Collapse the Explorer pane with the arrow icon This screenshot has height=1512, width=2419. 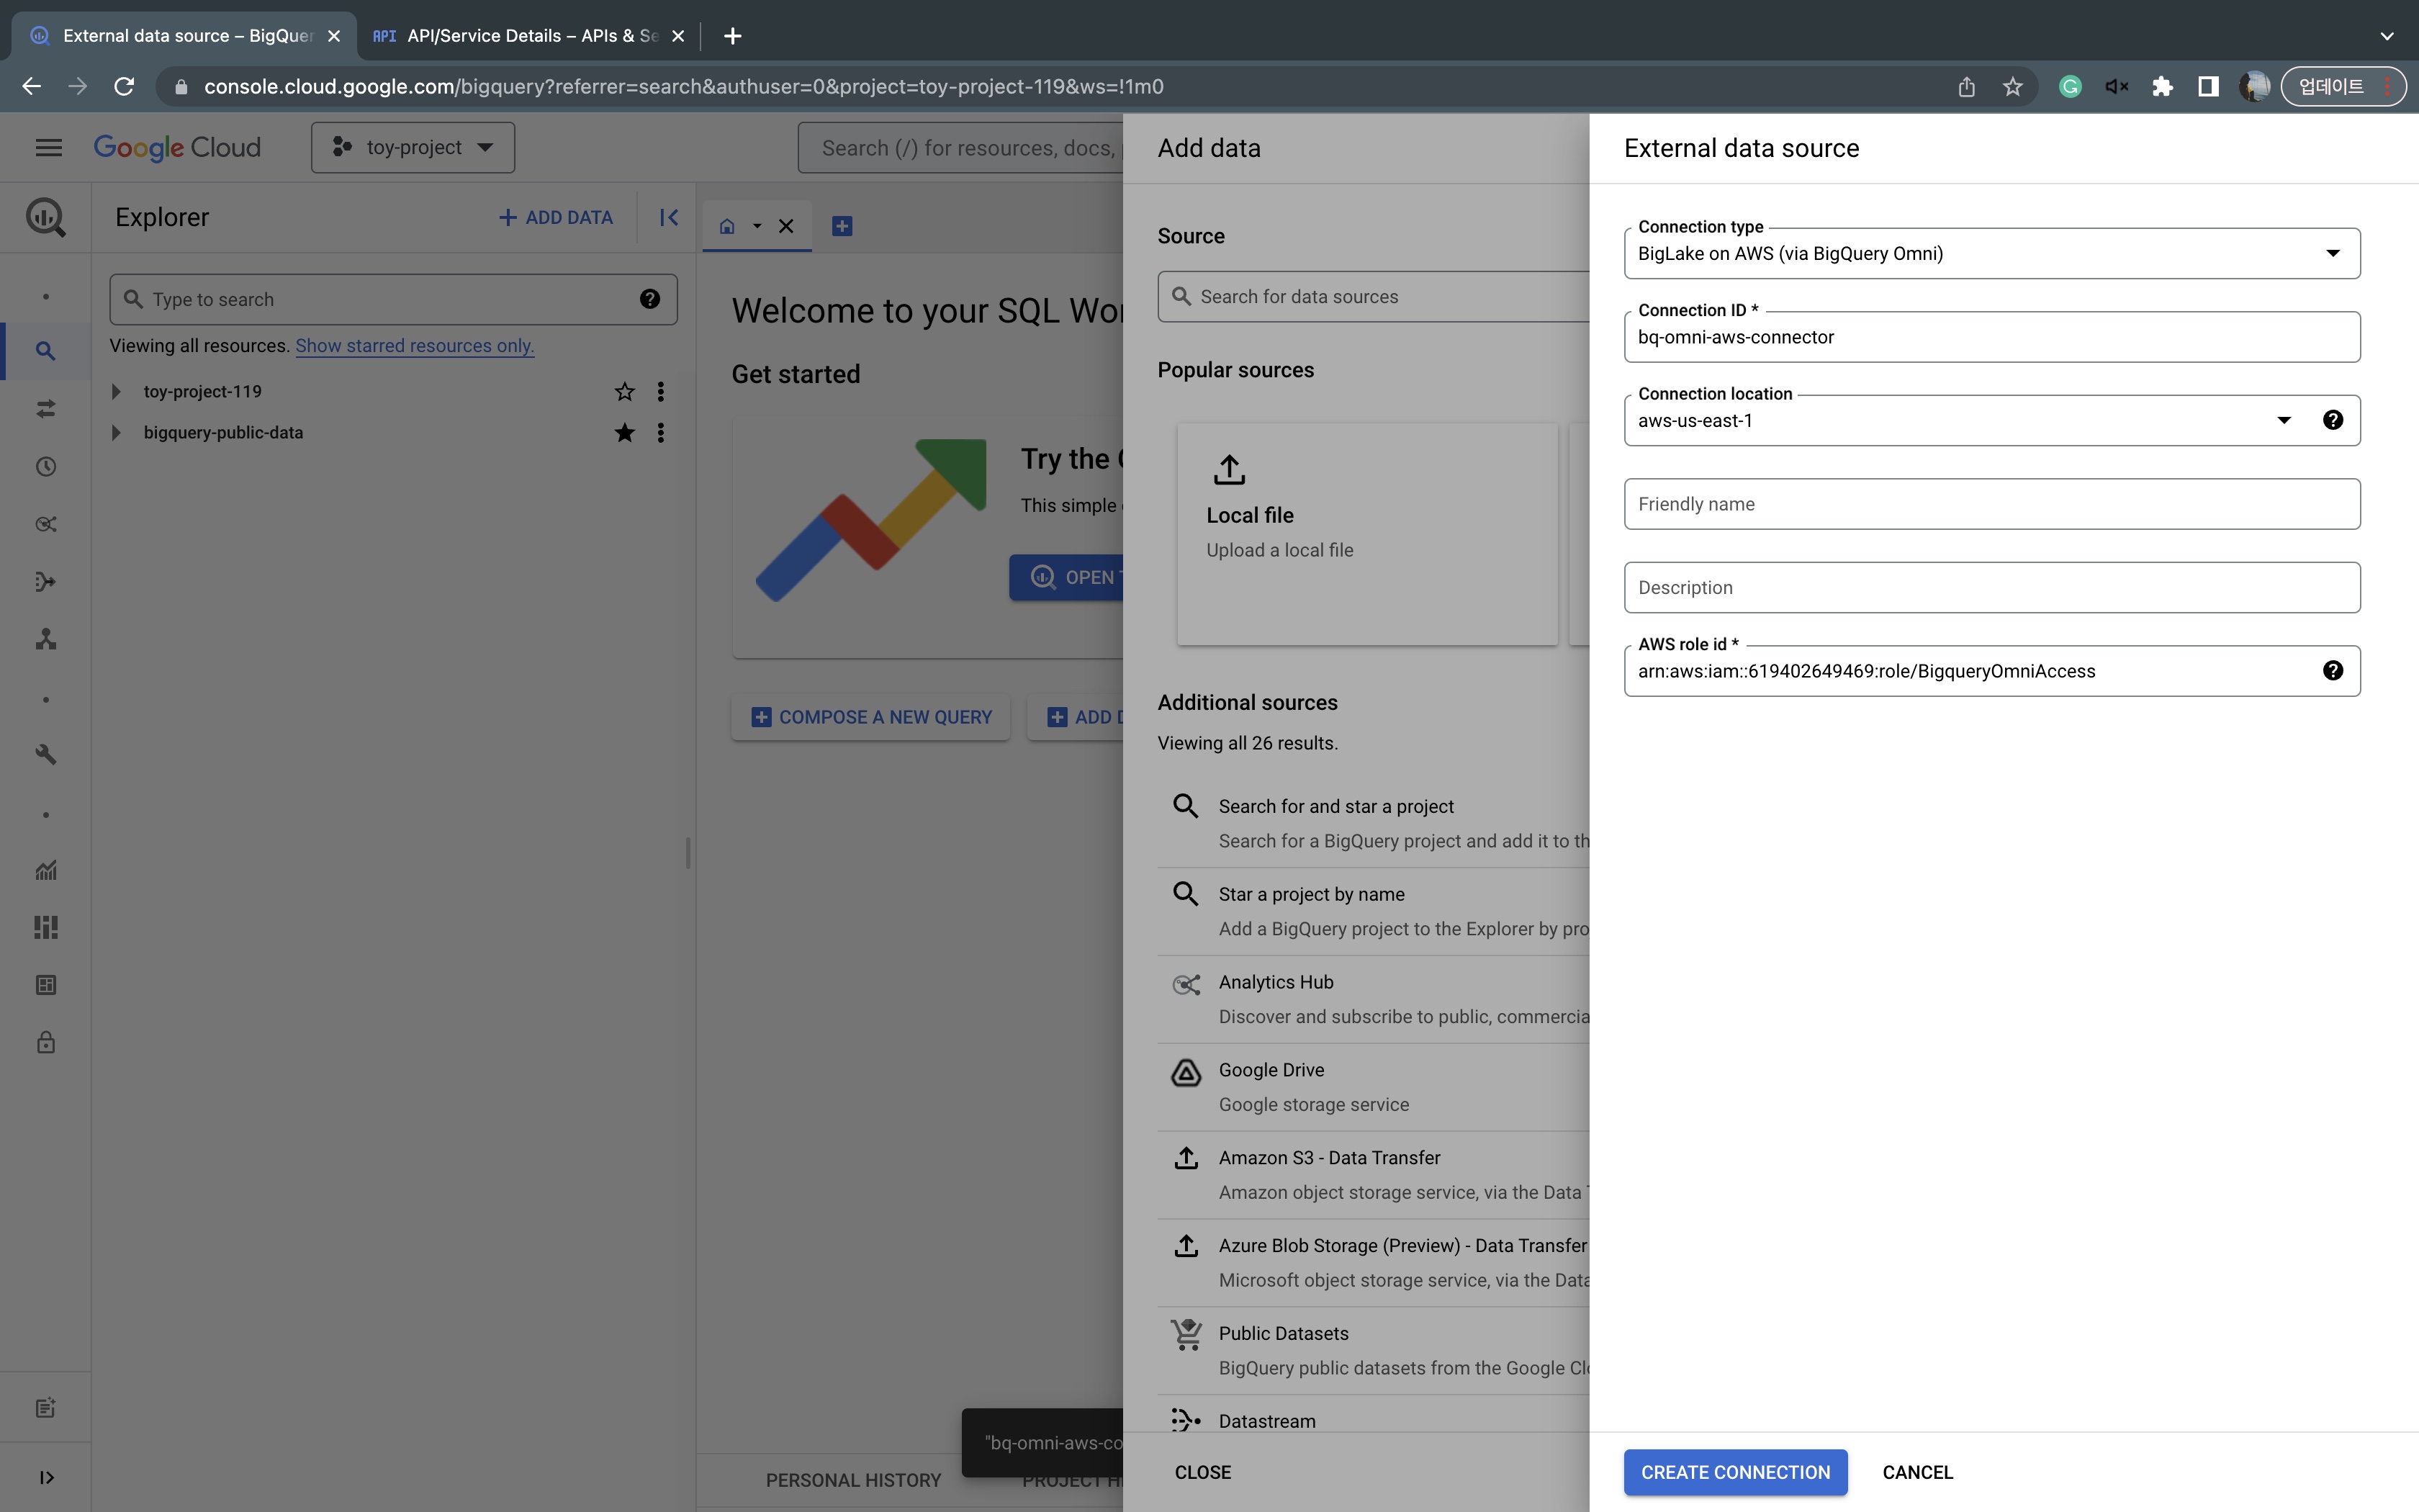pyautogui.click(x=669, y=217)
